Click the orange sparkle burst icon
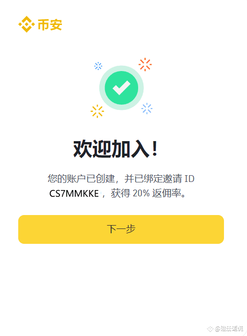 point(145,64)
